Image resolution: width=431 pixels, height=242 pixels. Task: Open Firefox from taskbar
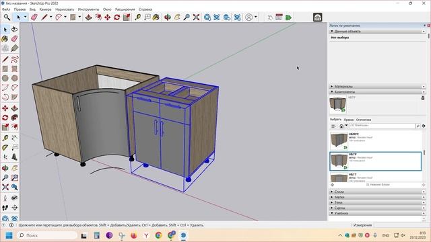tap(134, 235)
